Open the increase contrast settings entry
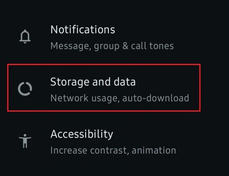 click(113, 142)
